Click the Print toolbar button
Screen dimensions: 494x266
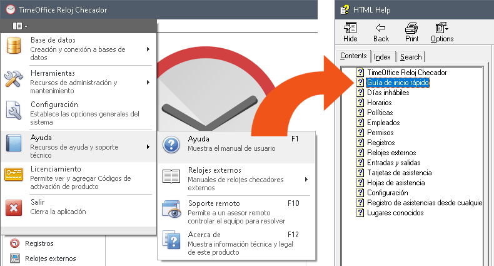411,32
